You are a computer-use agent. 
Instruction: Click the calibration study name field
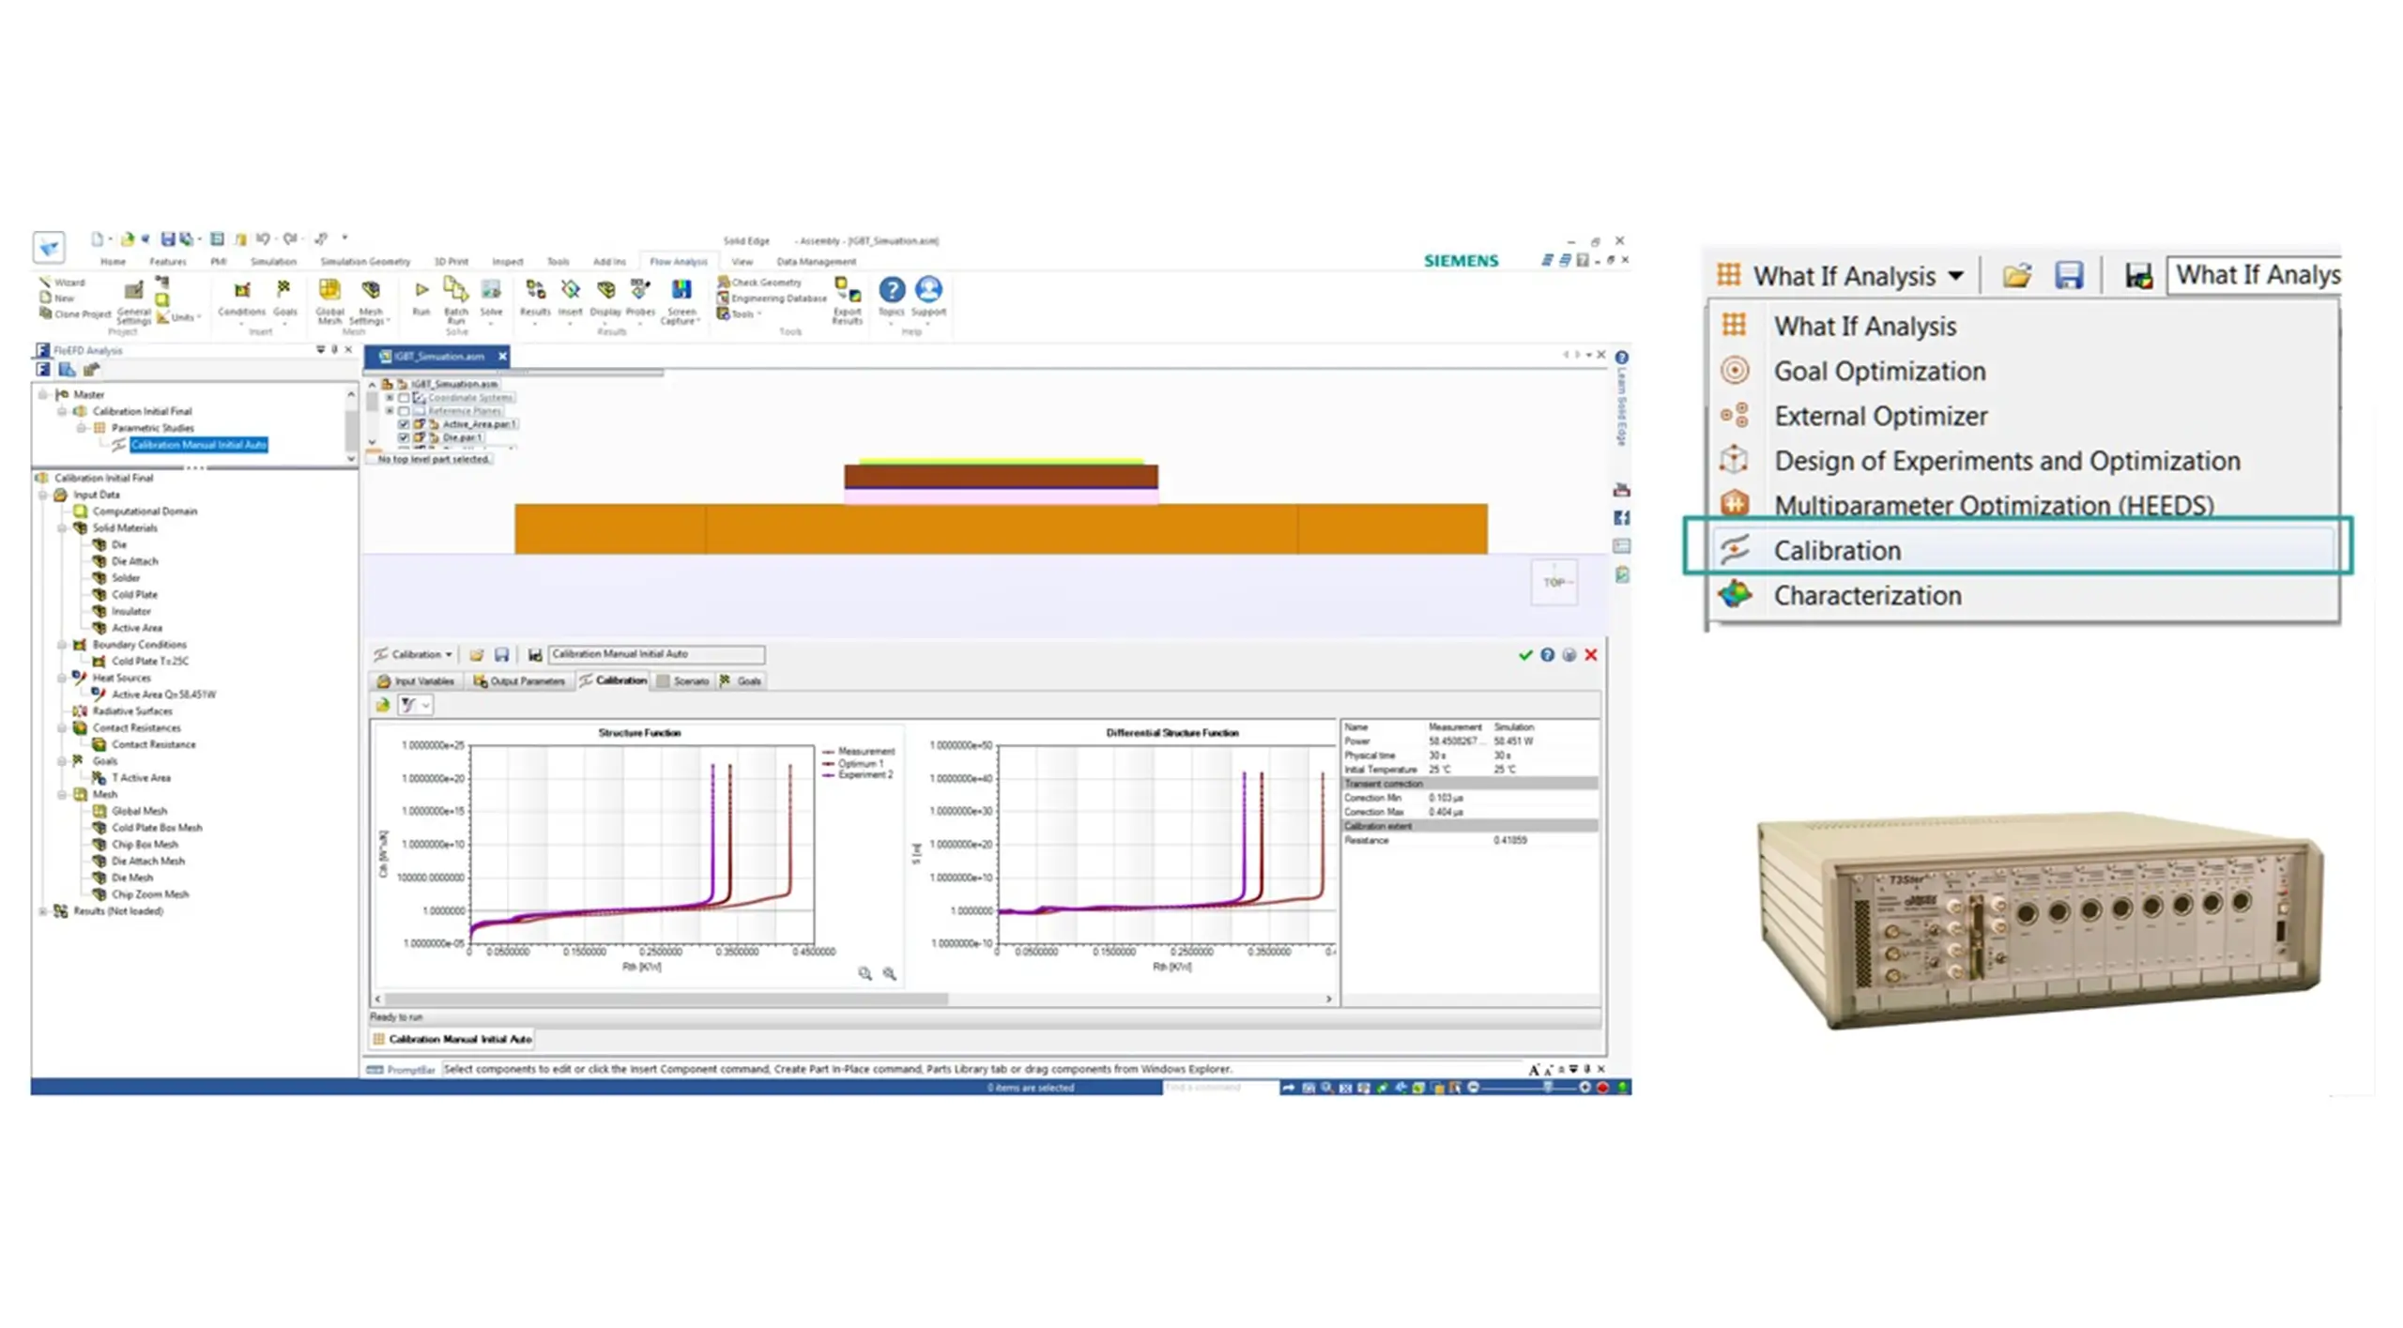656,654
